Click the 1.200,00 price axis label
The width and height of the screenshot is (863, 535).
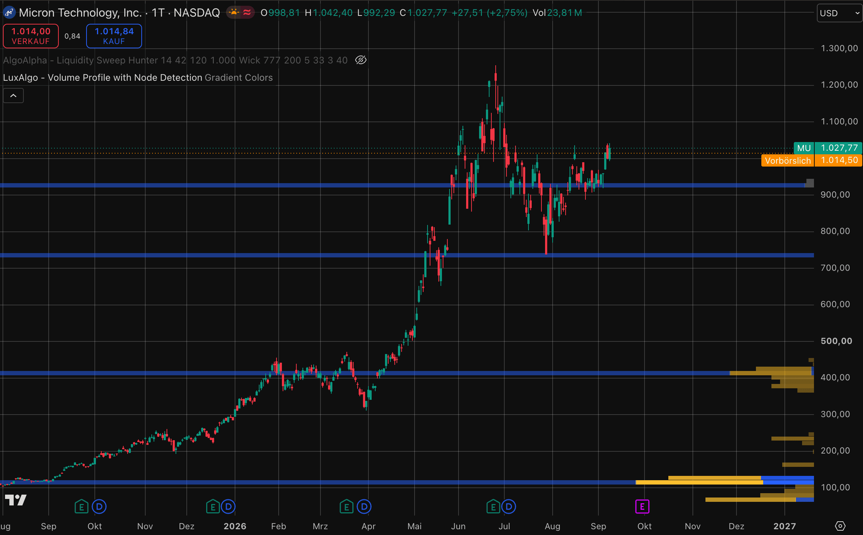[x=839, y=85]
